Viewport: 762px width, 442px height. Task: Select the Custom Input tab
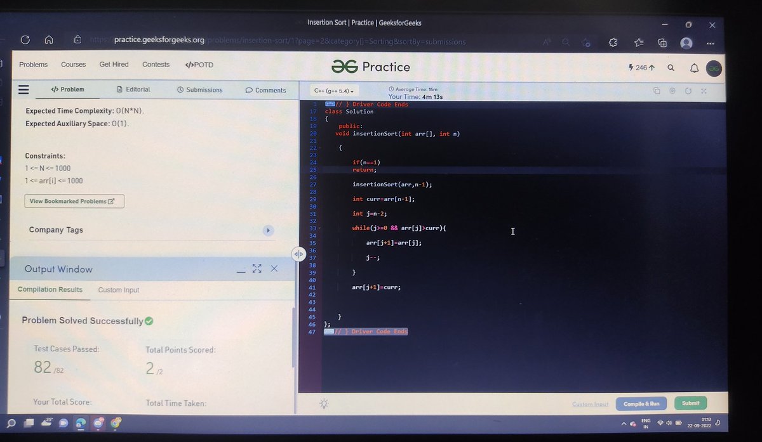119,290
